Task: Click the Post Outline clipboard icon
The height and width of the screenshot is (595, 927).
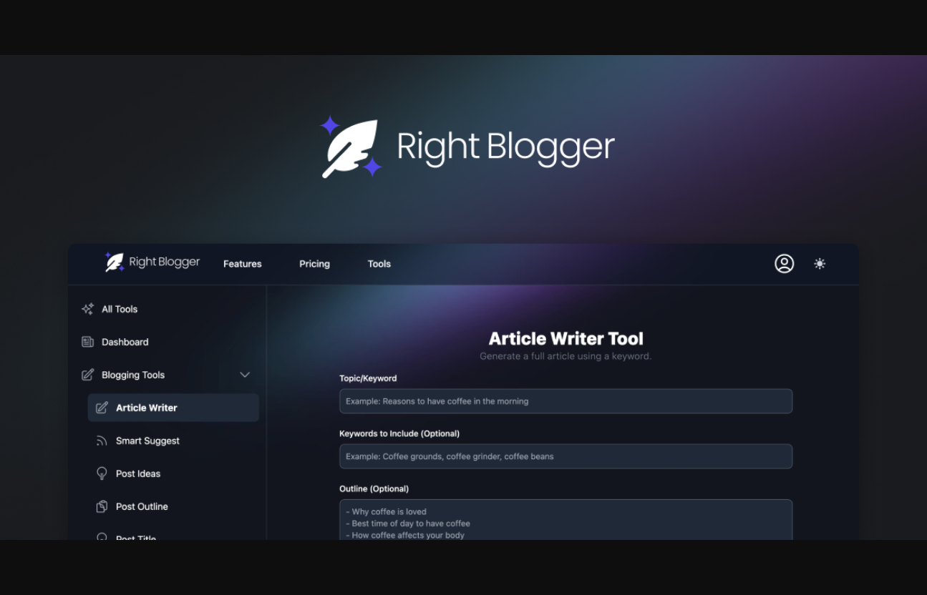Action: pyautogui.click(x=102, y=506)
